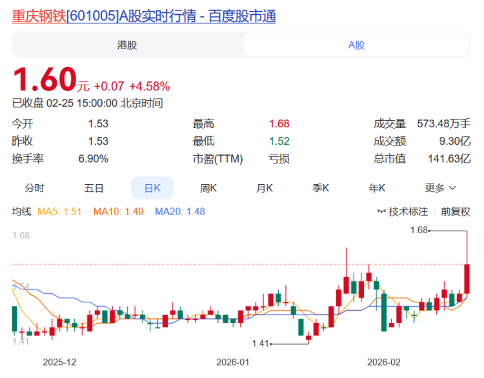Screen dimensions: 484x378
Task: Open the 前复权 adjustment option
Action: coord(456,212)
